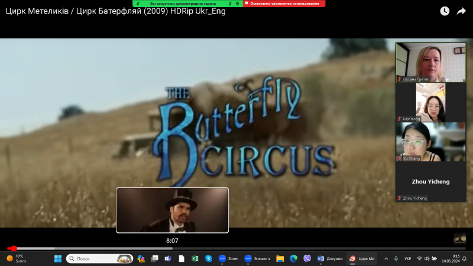Open Viber from taskbar
Screen dimensions: 473x266
(x=307, y=259)
